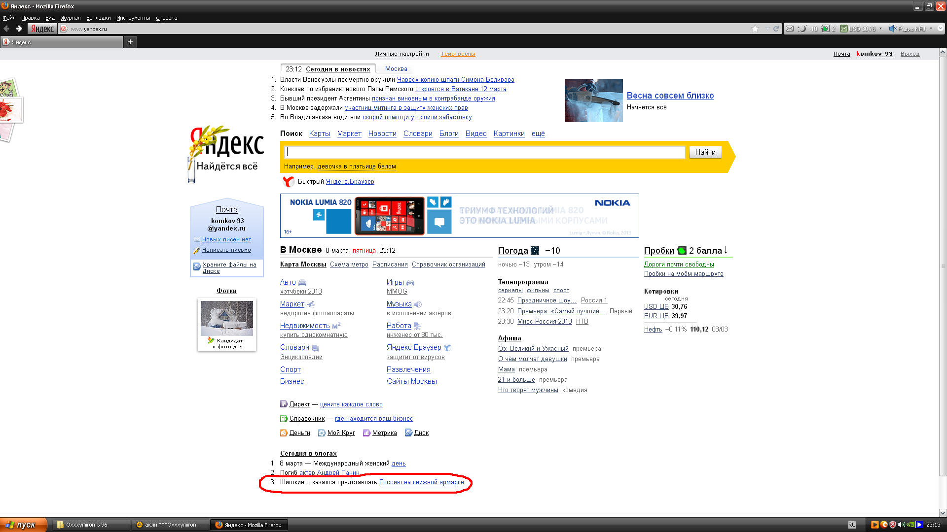Open the Закладки menu
Viewport: 947px width, 532px height.
[x=98, y=18]
